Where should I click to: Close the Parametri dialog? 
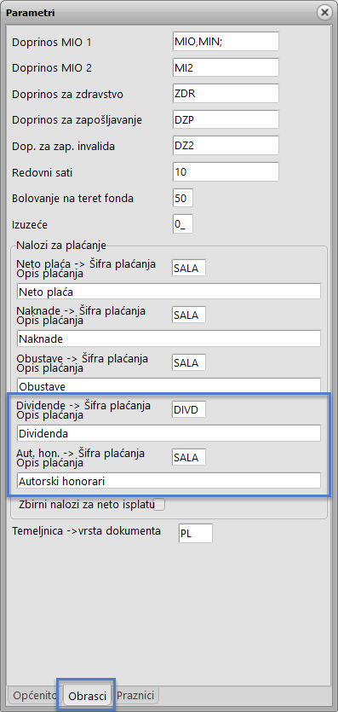point(324,12)
